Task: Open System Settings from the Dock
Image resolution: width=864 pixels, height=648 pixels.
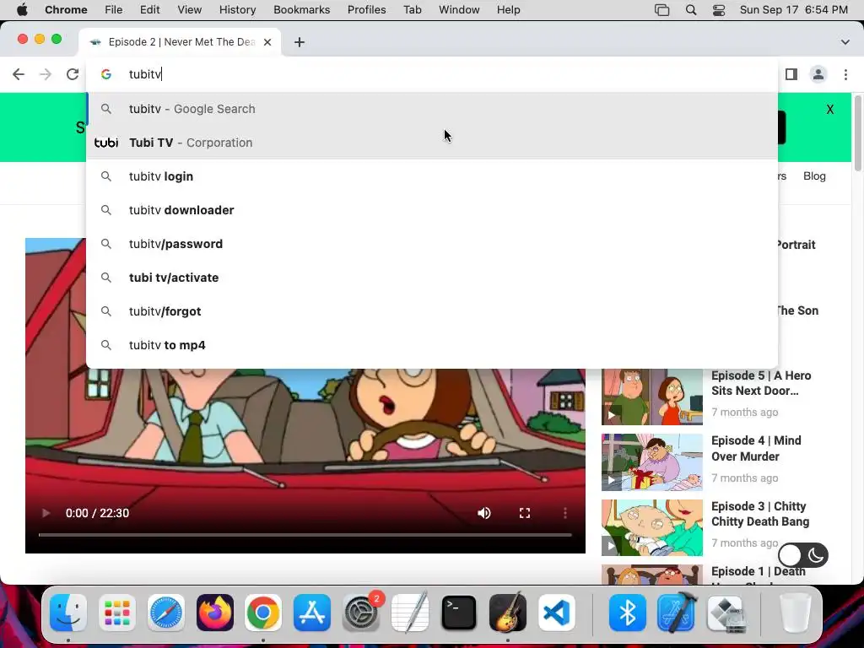Action: coord(361,613)
